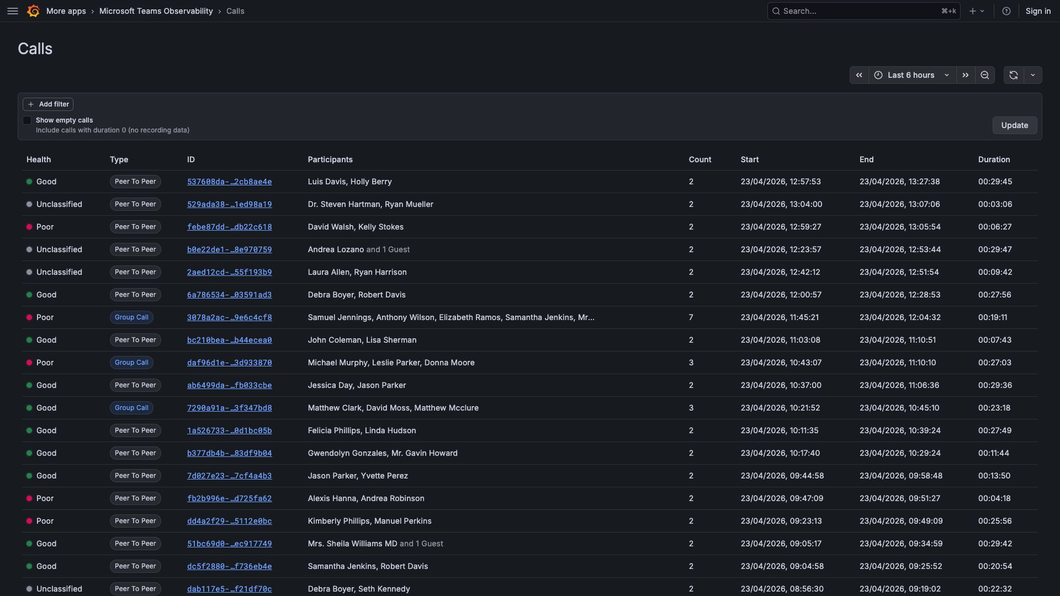Open call ID 537608da-…2cb8ae4e
The image size is (1060, 596).
pyautogui.click(x=229, y=182)
